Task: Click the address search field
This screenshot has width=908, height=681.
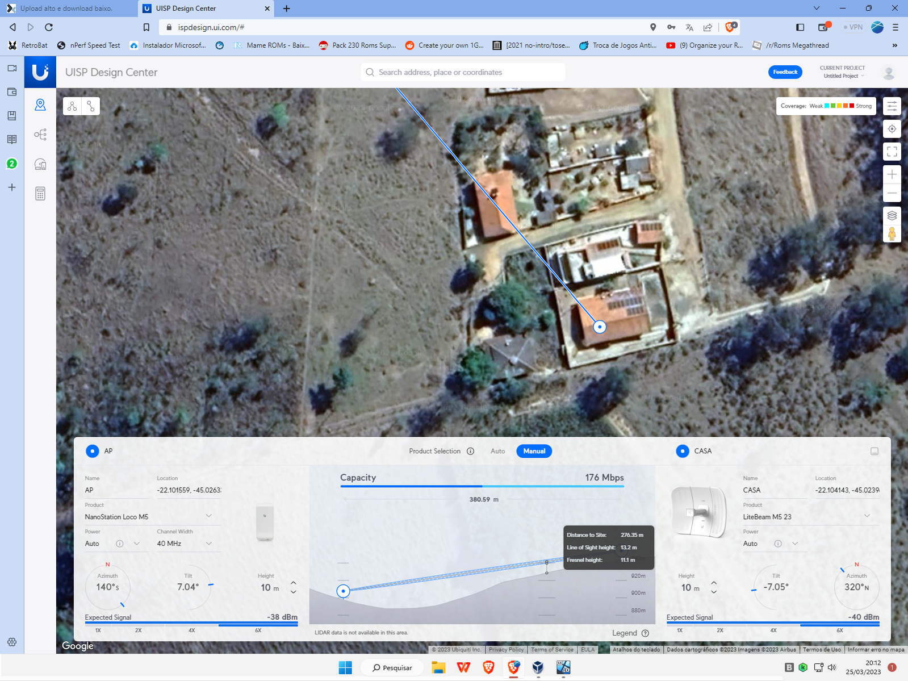Action: tap(463, 72)
